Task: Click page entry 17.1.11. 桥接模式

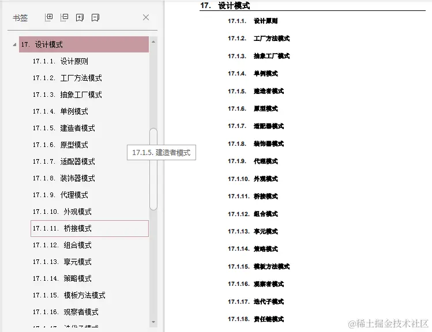Action: click(x=253, y=197)
